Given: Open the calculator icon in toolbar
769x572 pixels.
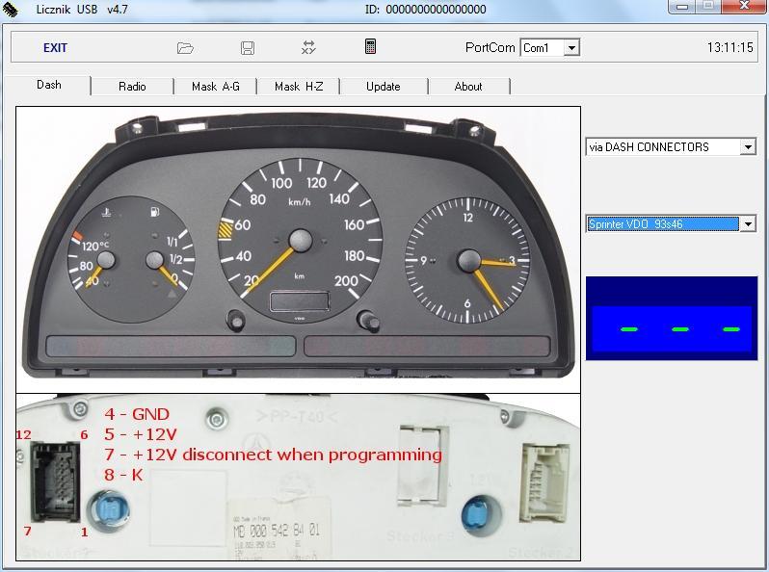Looking at the screenshot, I should tap(371, 46).
